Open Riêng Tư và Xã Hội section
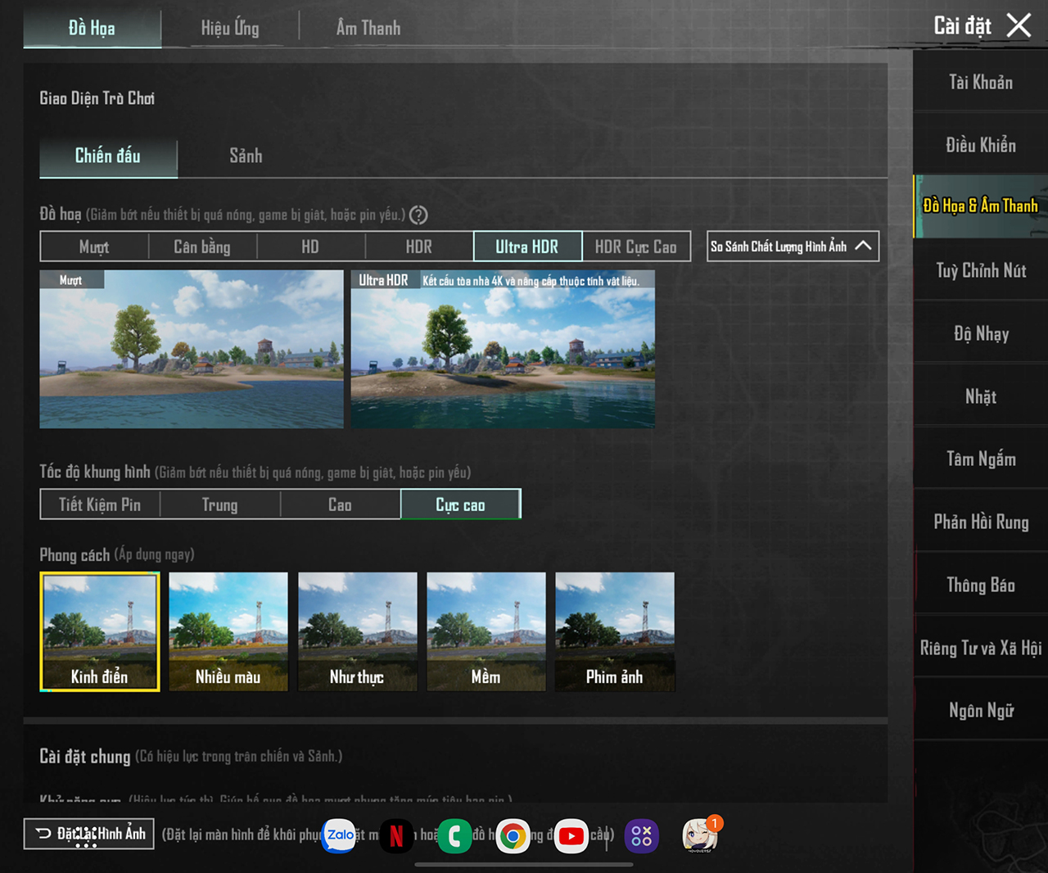Image resolution: width=1048 pixels, height=873 pixels. point(981,648)
